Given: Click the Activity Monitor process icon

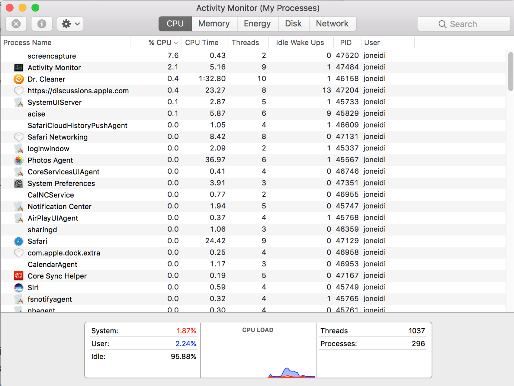Looking at the screenshot, I should (18, 68).
